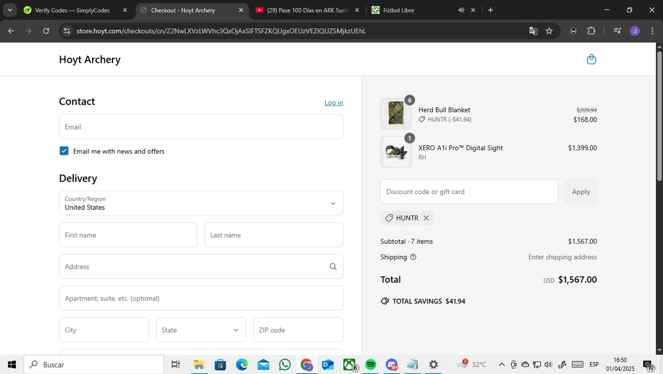The image size is (663, 374).
Task: Click the Apply discount button
Action: point(581,192)
